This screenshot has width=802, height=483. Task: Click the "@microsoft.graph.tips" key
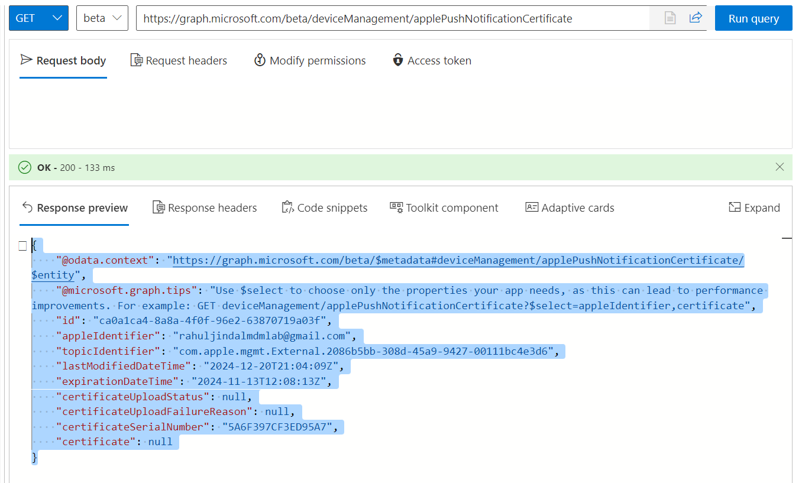point(127,290)
